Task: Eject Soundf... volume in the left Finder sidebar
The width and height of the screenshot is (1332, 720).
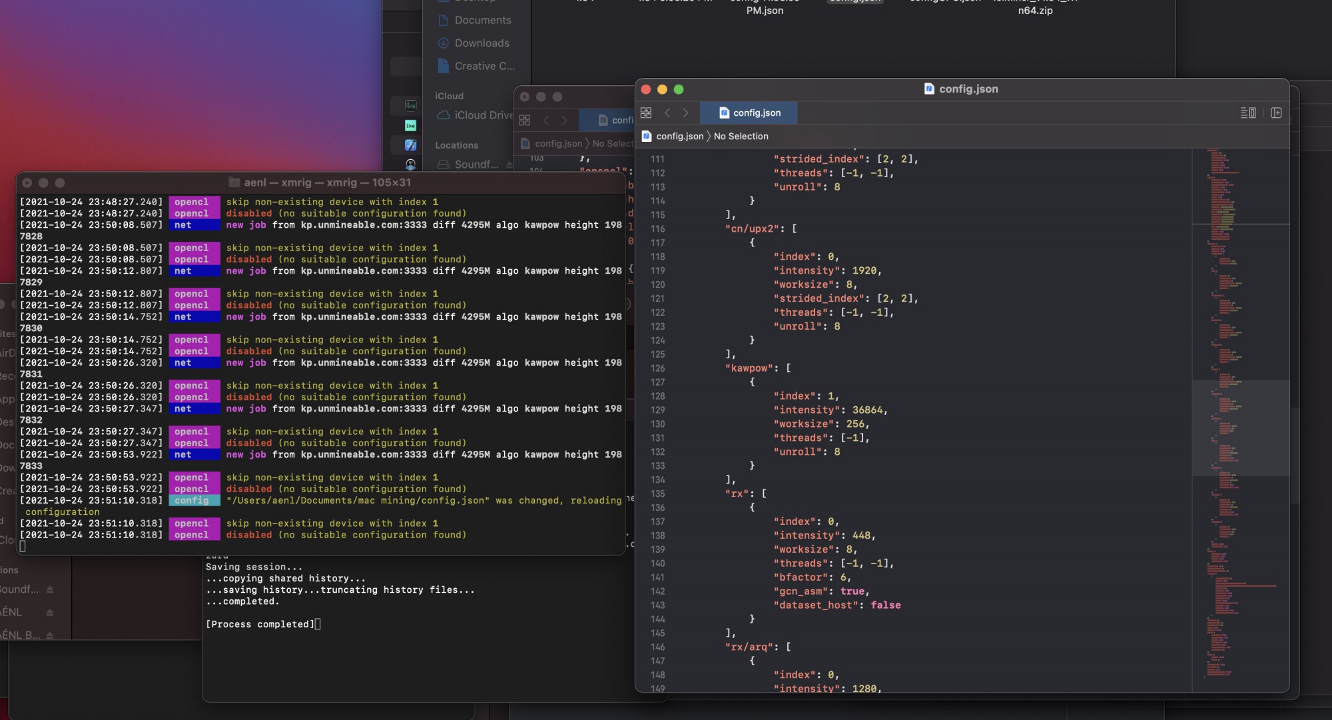Action: click(x=50, y=589)
